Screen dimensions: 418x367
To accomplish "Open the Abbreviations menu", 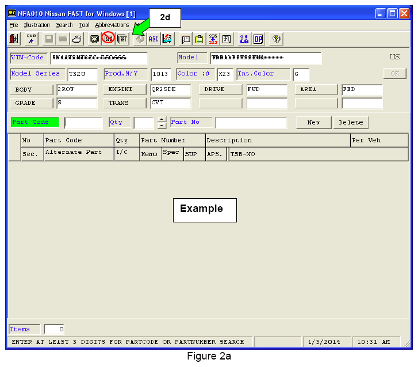I will point(112,25).
